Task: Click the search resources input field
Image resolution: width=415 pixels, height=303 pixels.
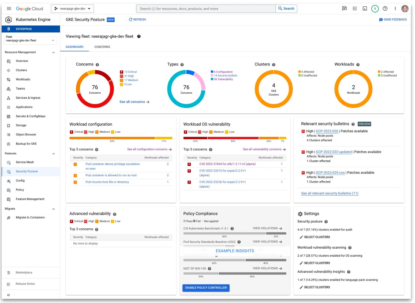Action: click(x=206, y=9)
